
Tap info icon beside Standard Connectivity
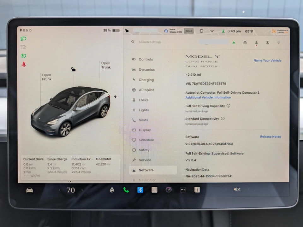[223, 119]
